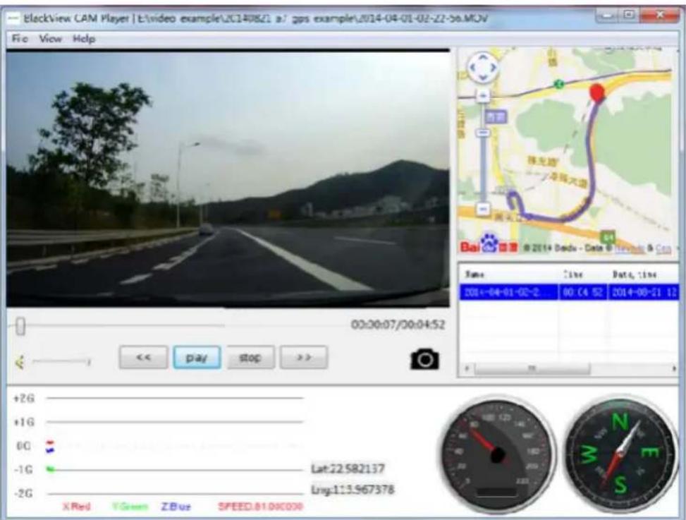This screenshot has width=686, height=520.
Task: Click the rewind << button
Action: pos(143,357)
